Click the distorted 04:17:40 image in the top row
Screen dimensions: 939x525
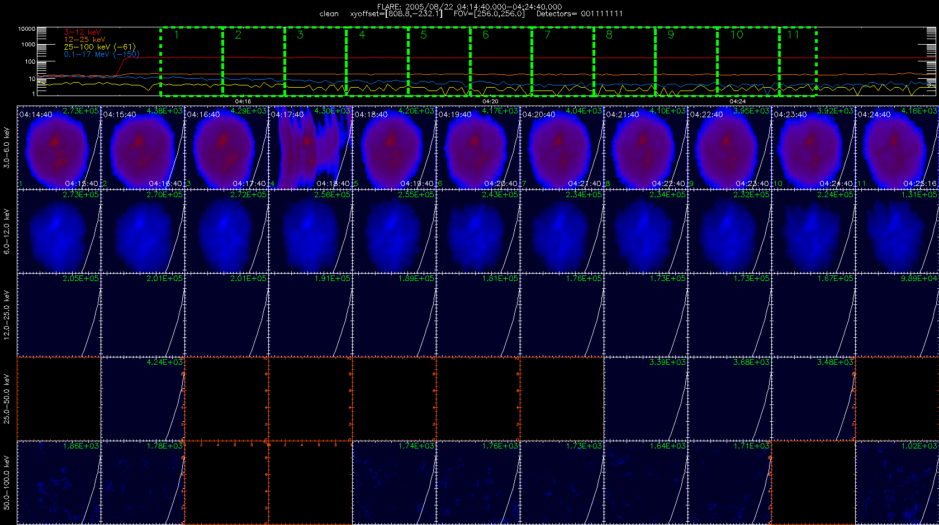tap(310, 147)
